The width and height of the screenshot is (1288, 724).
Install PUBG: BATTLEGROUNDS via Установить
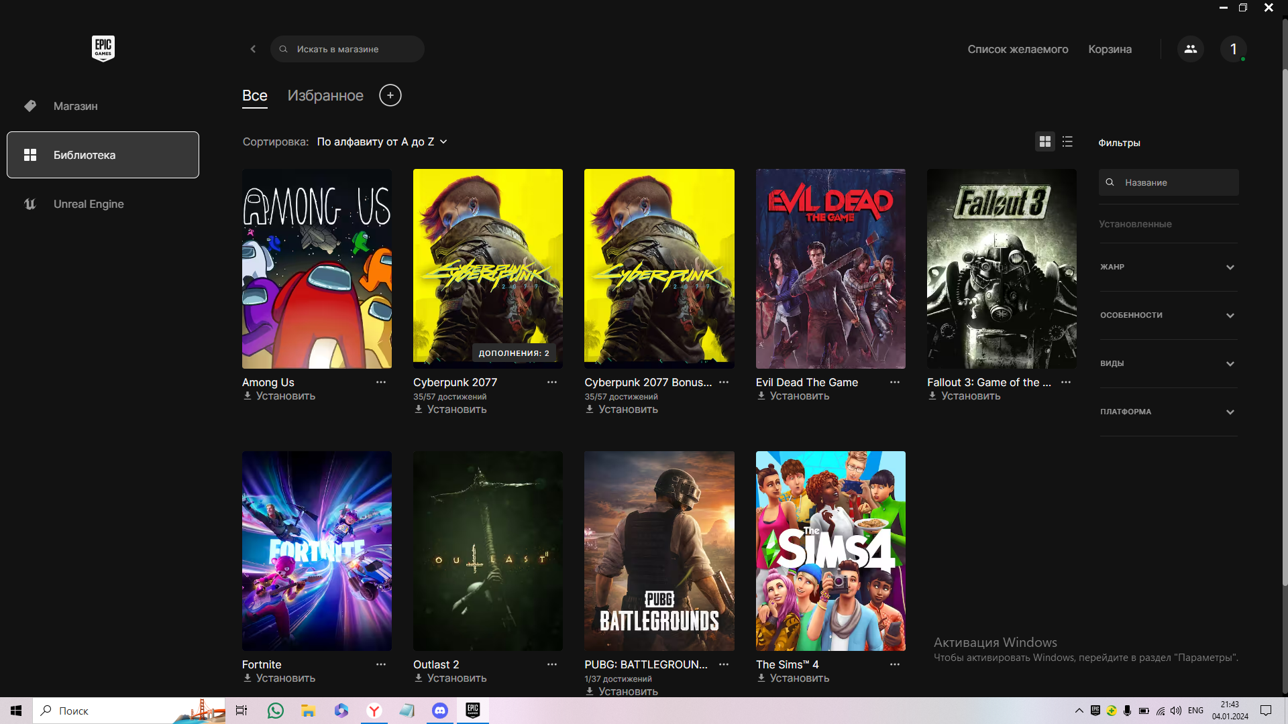[621, 691]
